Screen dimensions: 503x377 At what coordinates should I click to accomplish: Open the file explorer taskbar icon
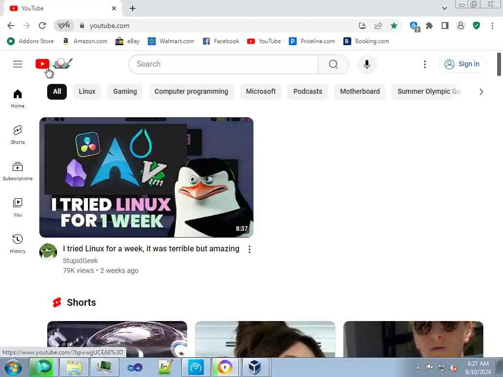[75, 367]
